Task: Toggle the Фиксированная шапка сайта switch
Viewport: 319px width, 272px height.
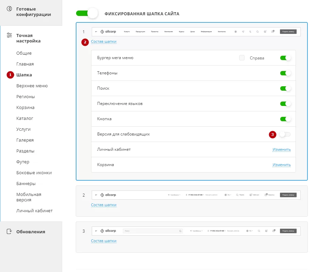Action: [x=87, y=14]
